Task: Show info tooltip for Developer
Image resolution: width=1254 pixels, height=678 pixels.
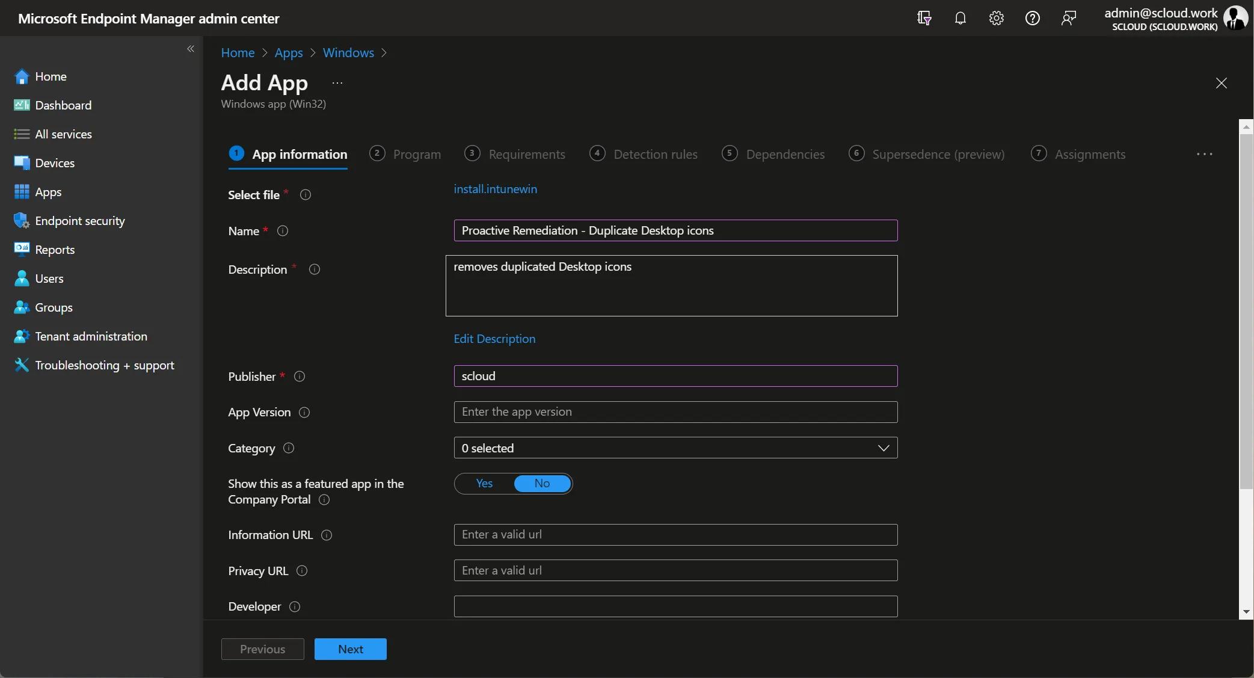Action: 295,607
